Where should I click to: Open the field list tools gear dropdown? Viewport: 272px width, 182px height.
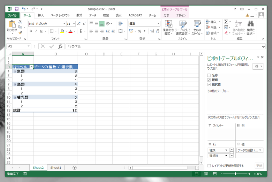(x=258, y=66)
